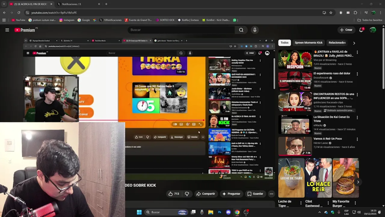Toggle the microphone icon in the system tray
This screenshot has height=217, width=385.
339,212
